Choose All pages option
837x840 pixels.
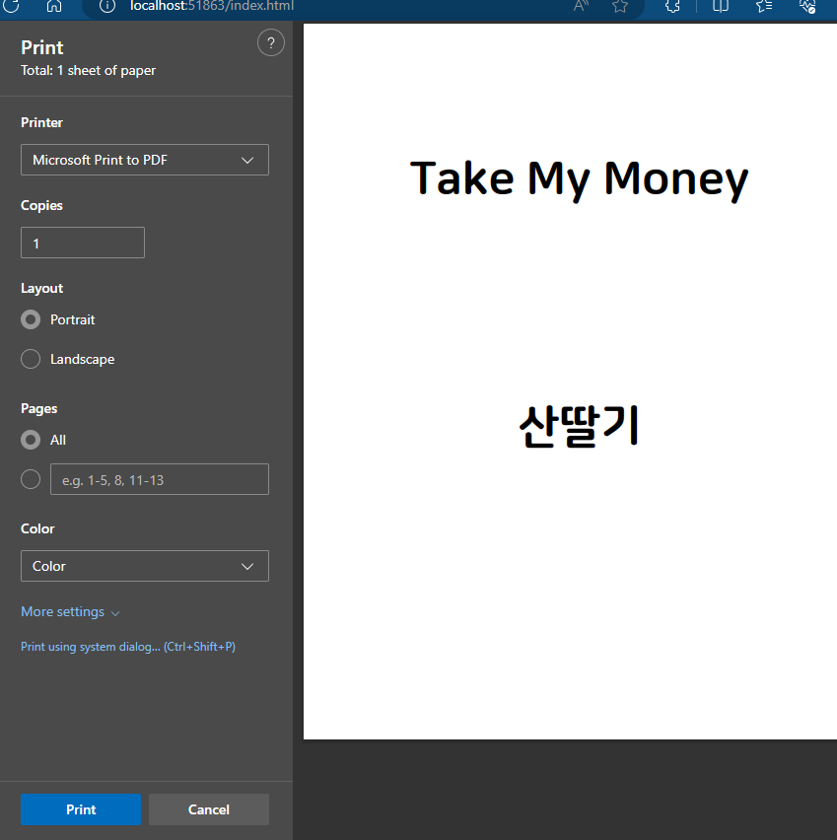tap(31, 441)
